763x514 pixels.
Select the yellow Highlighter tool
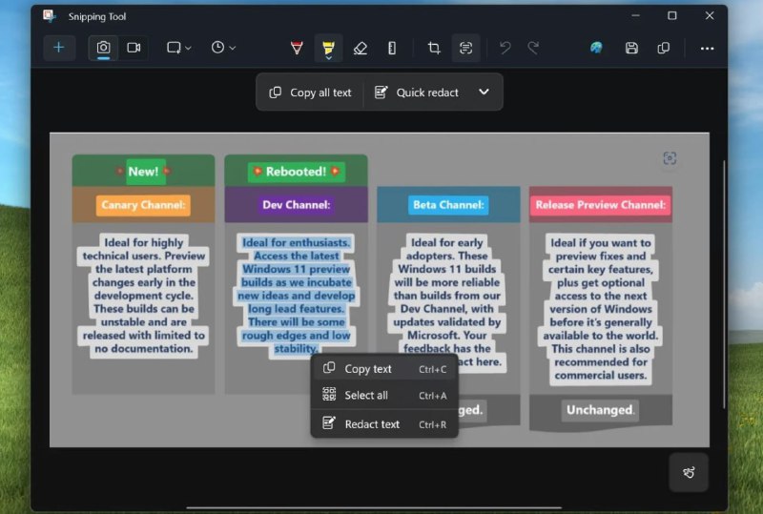tap(328, 48)
